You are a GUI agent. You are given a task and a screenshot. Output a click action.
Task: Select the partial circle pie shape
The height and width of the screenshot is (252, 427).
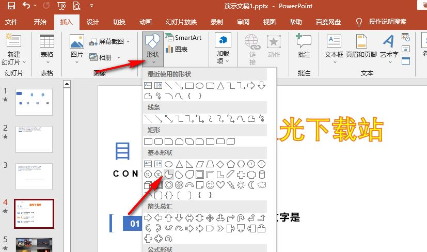(169, 175)
